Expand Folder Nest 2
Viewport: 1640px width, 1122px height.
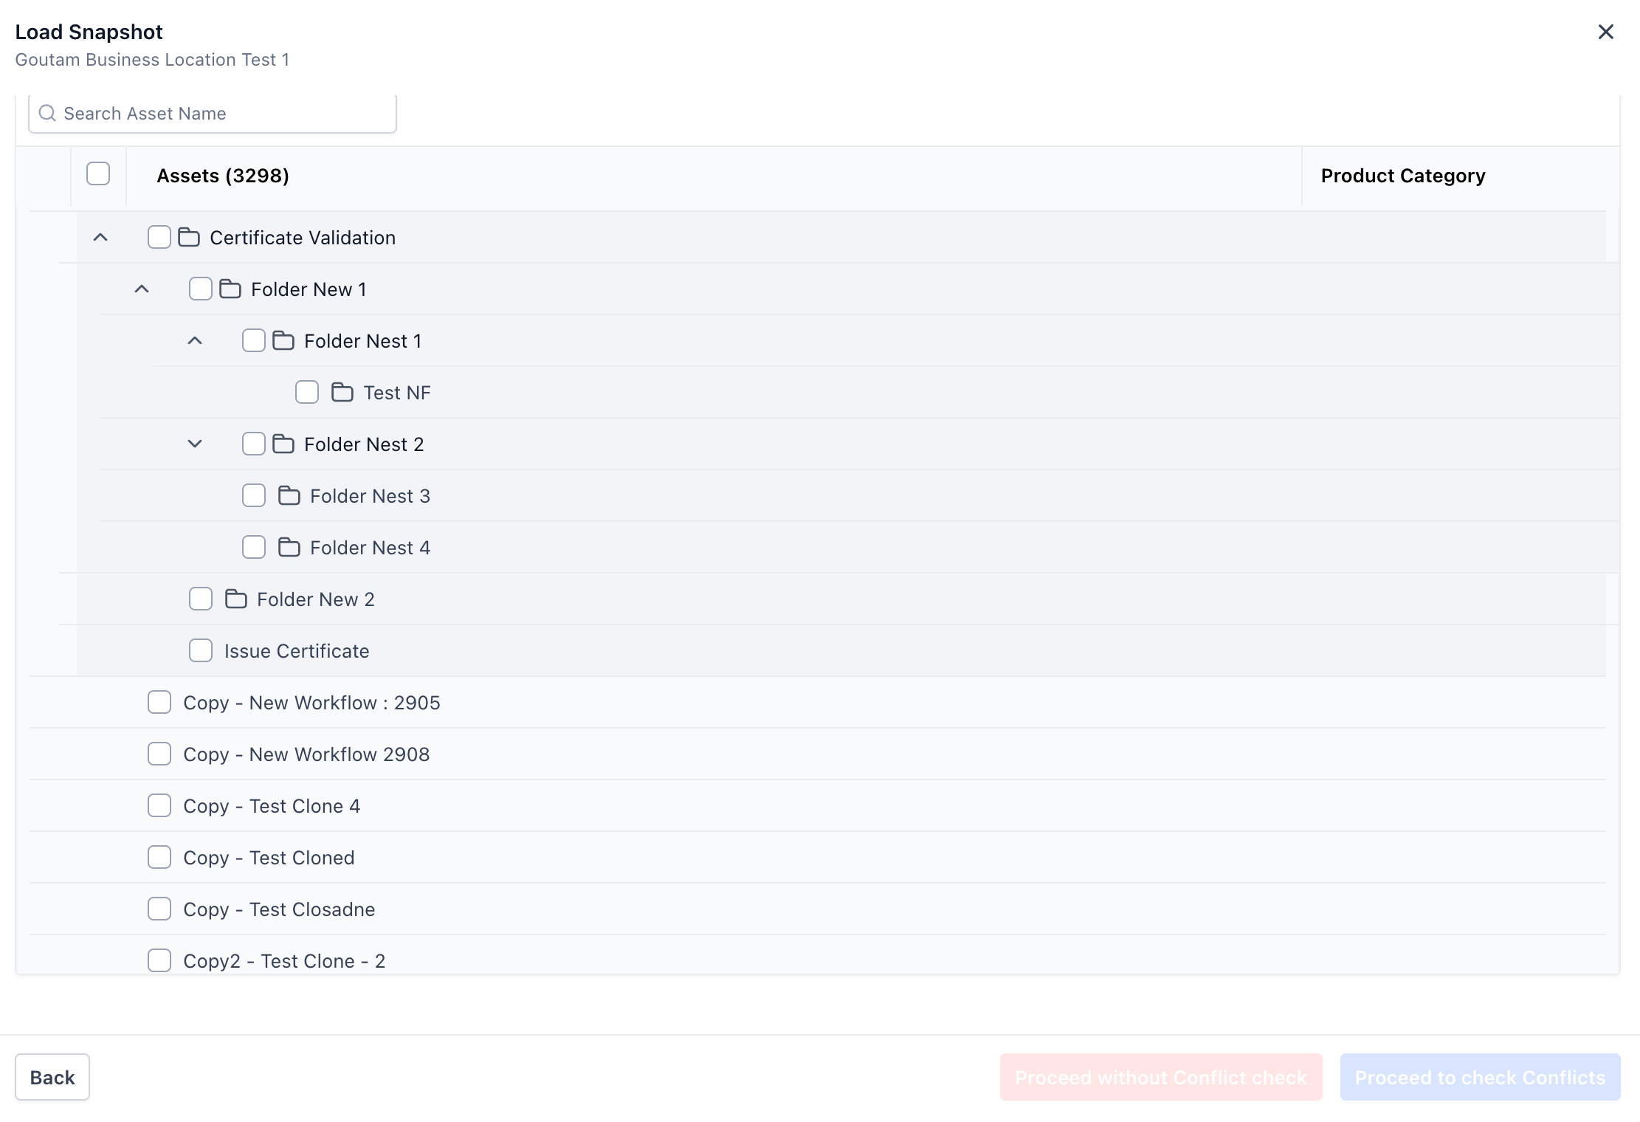point(195,444)
